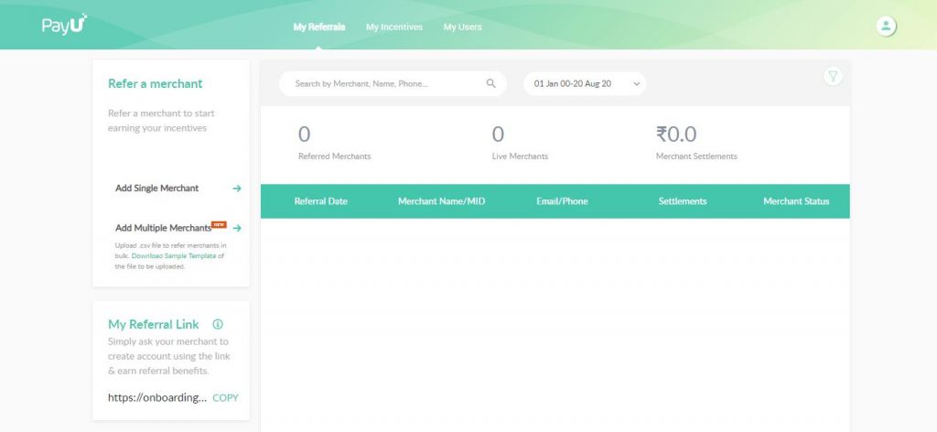Click the ₹0.0 Merchant Settlements value
937x432 pixels.
click(676, 135)
